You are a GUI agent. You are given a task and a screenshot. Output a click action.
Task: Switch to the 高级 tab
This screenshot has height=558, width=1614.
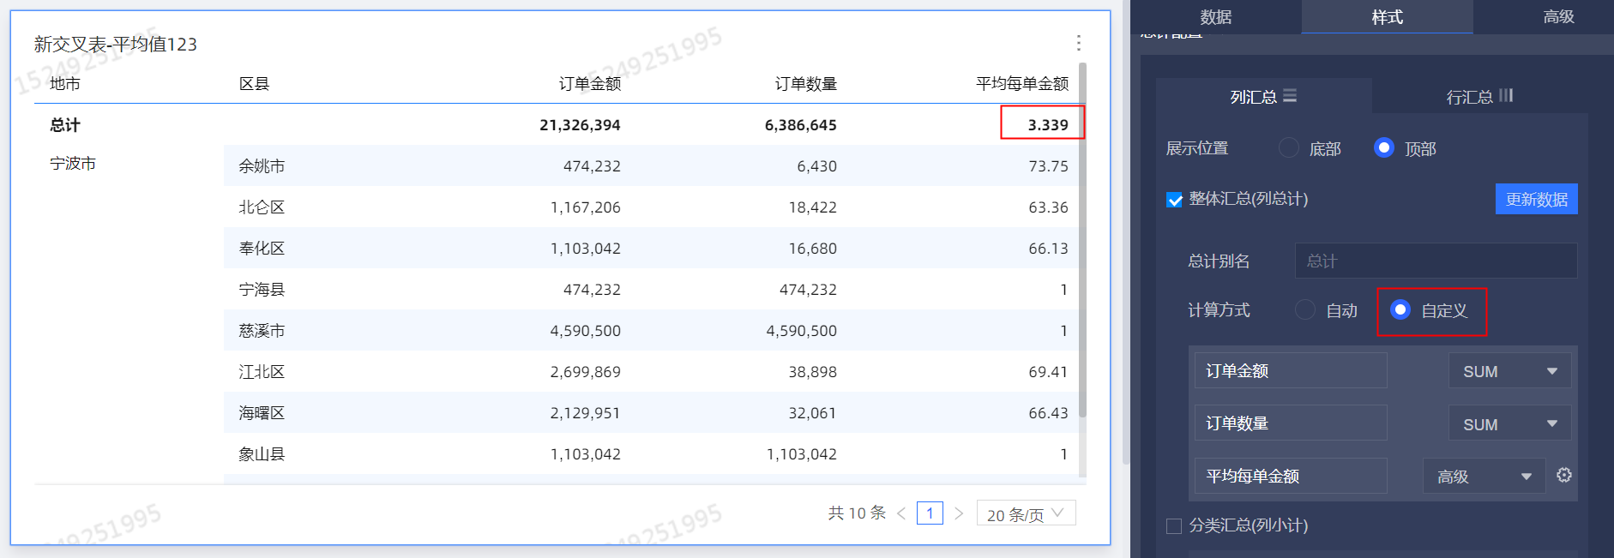click(x=1558, y=17)
